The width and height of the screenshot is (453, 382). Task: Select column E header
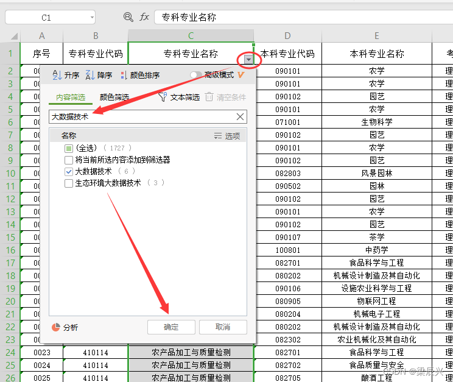(x=377, y=36)
